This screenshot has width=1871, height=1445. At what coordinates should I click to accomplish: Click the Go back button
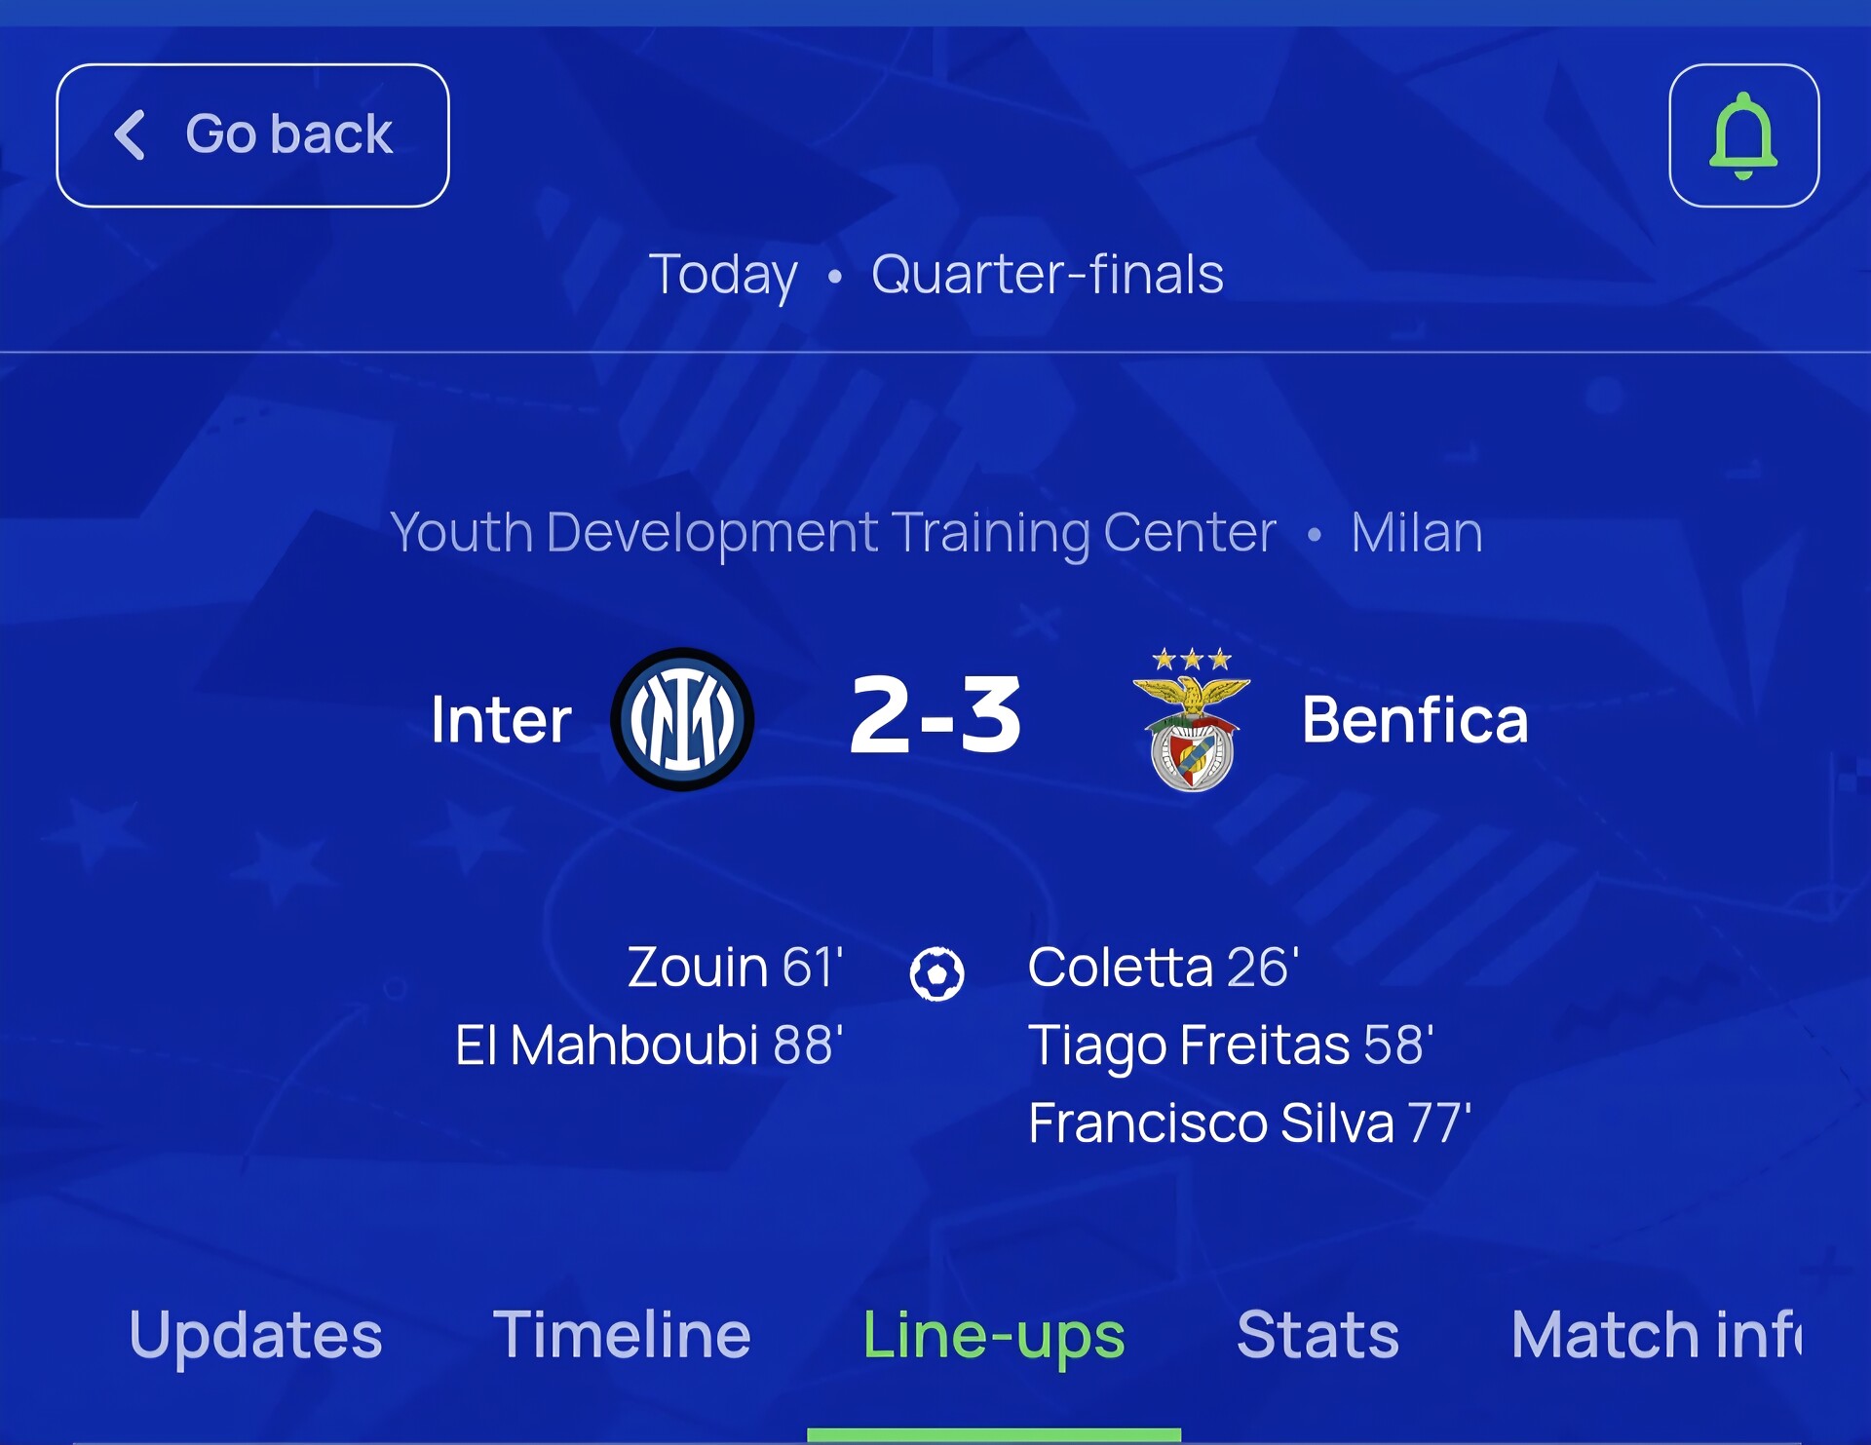(252, 135)
